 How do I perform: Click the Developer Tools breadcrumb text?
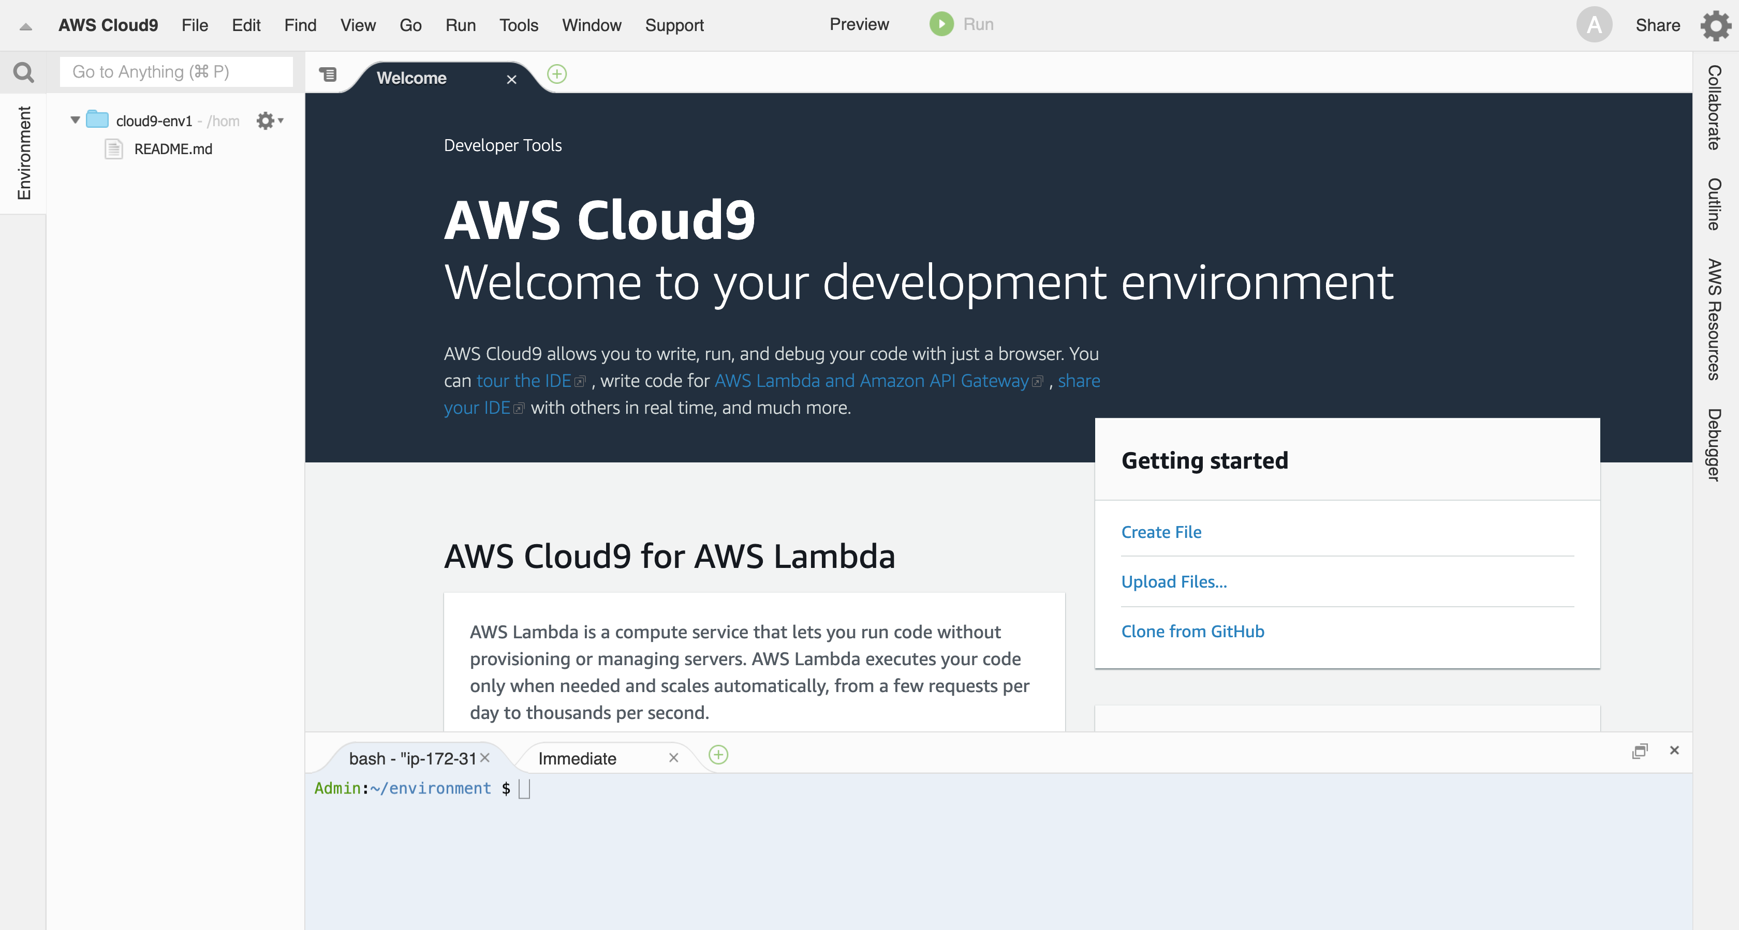[x=502, y=145]
